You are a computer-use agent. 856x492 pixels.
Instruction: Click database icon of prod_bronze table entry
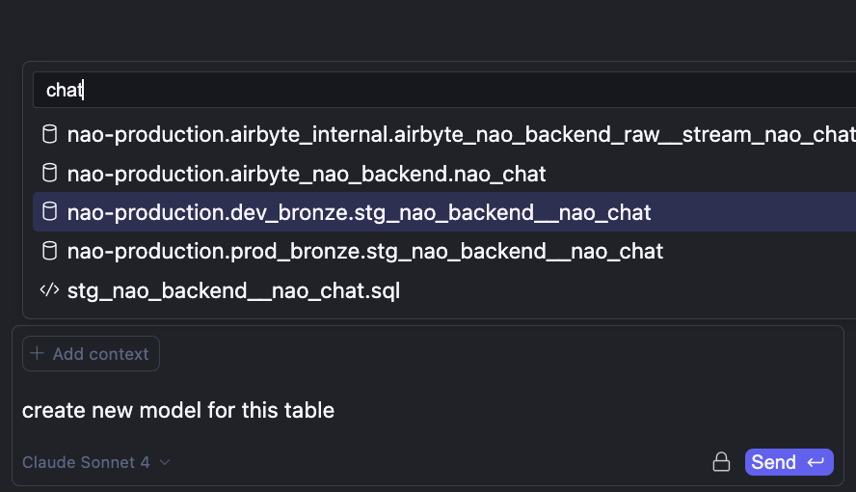49,251
